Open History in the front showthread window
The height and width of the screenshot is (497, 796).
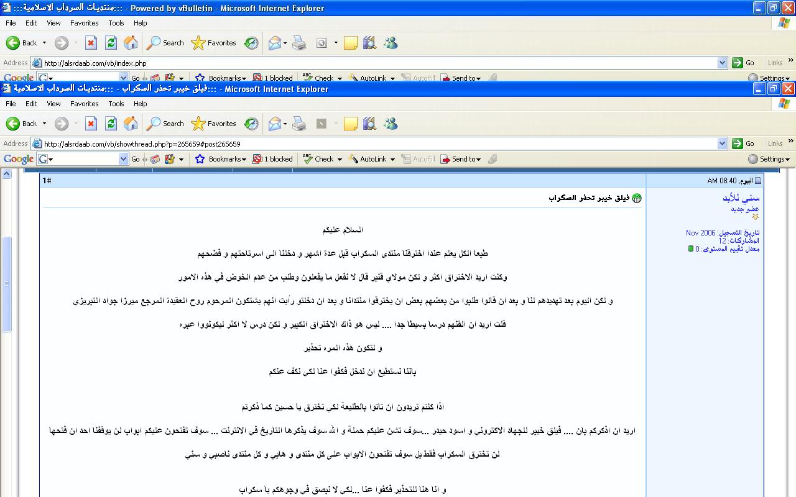pyautogui.click(x=251, y=124)
